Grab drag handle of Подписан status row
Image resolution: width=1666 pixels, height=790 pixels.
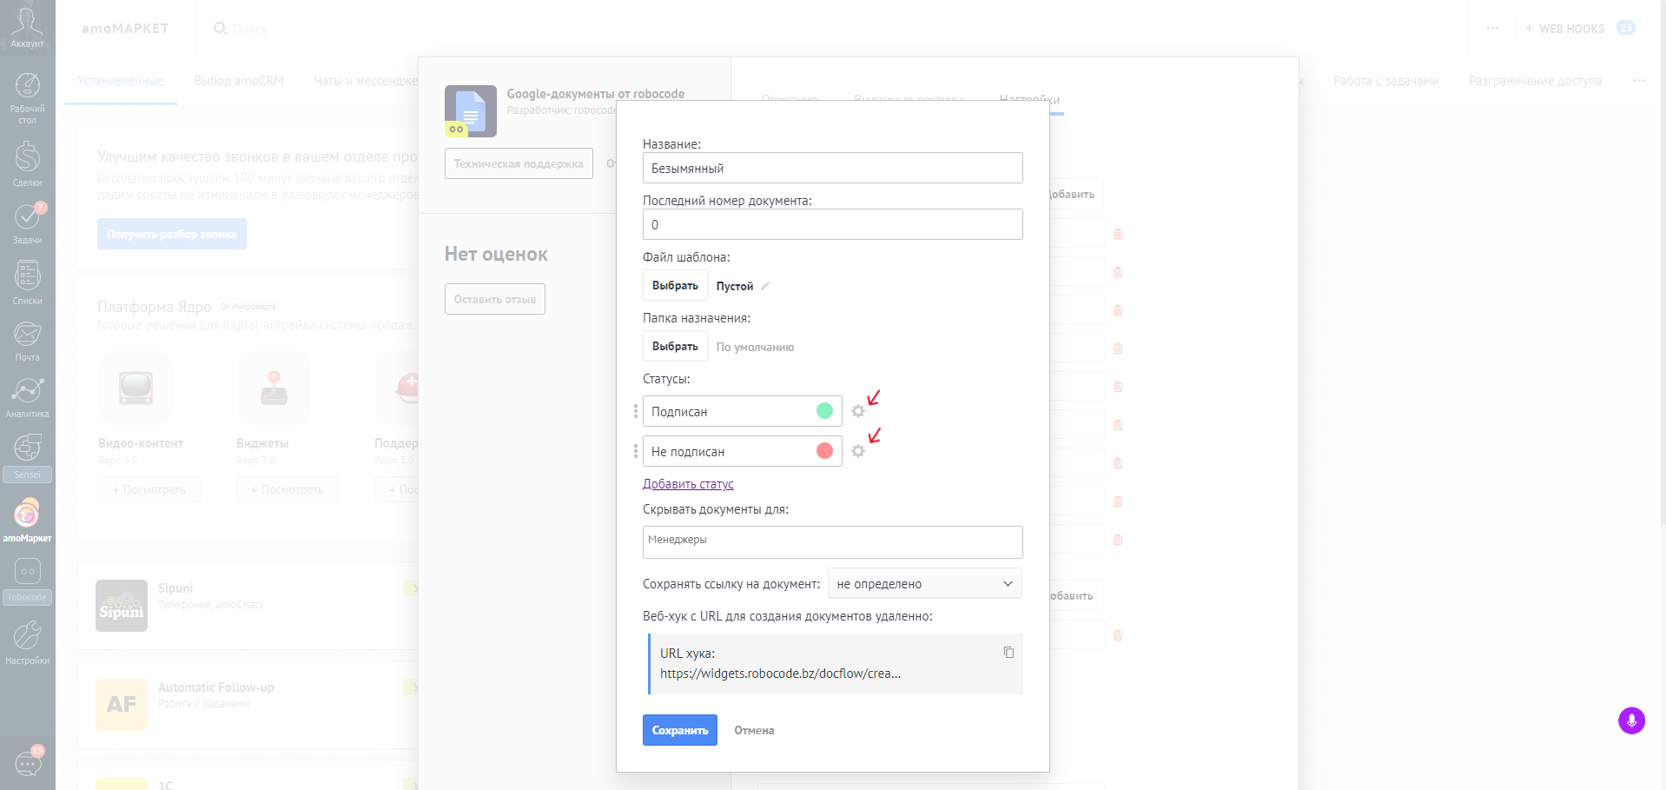click(x=636, y=411)
